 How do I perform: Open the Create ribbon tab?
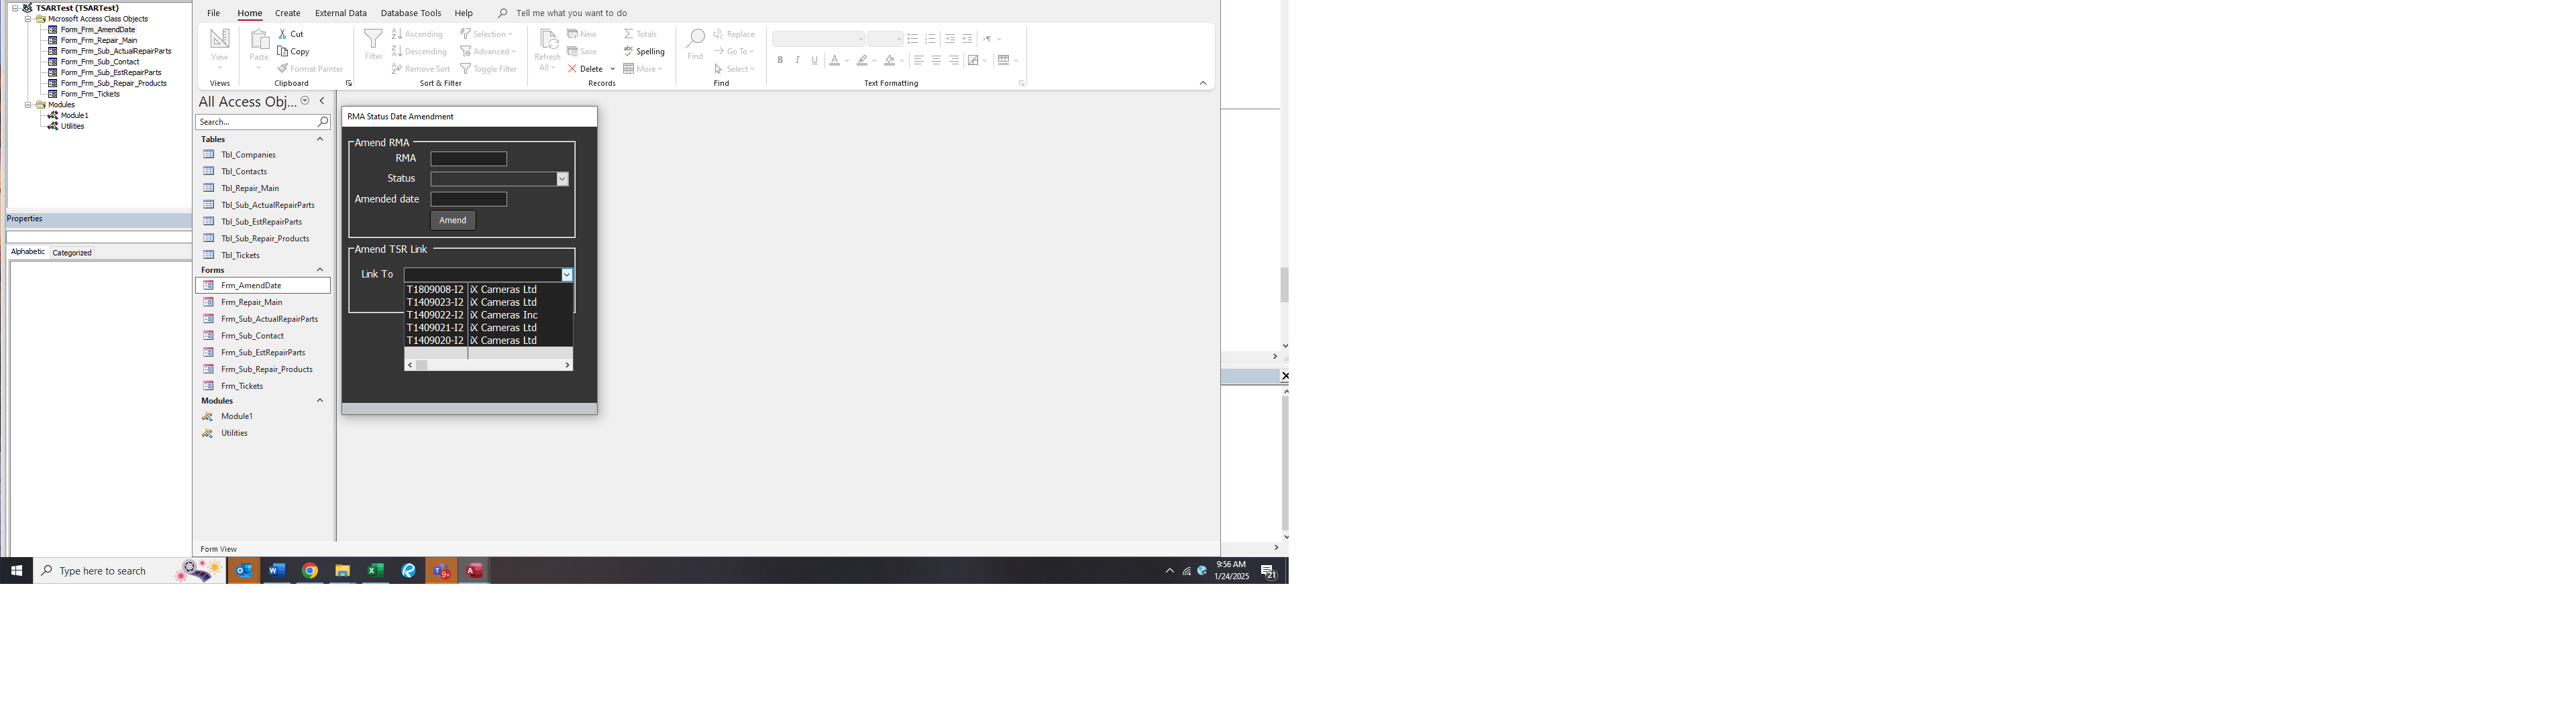288,13
